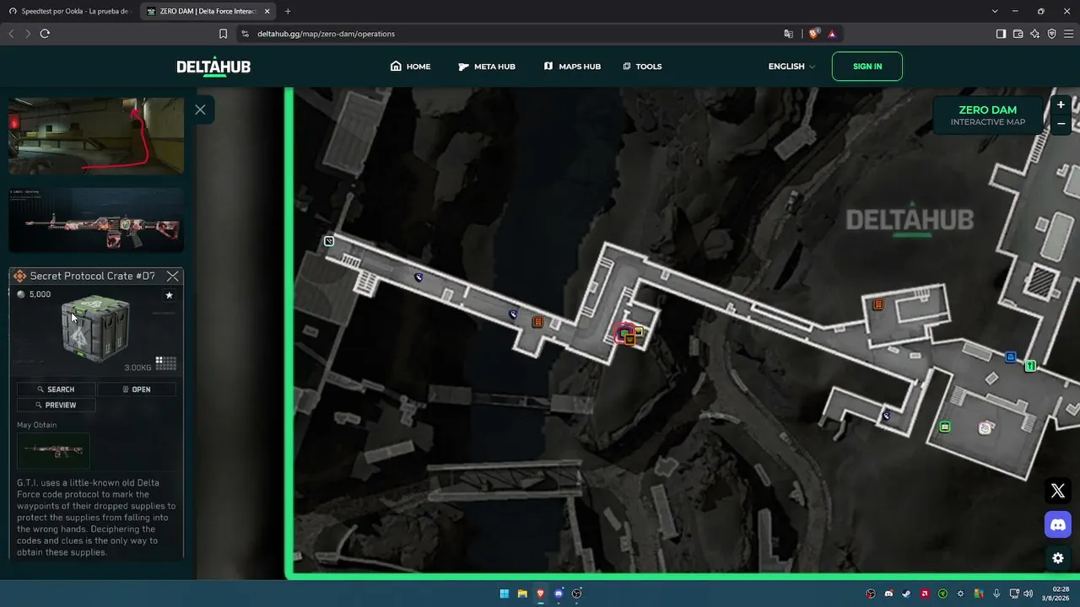
Task: Click the microphone icon in the system tray
Action: click(996, 594)
